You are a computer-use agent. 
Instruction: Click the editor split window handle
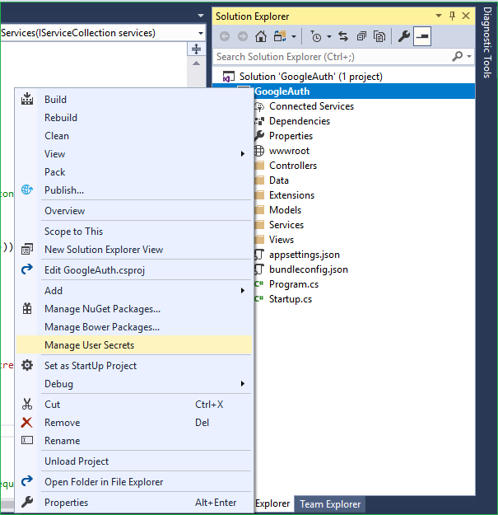(x=196, y=50)
